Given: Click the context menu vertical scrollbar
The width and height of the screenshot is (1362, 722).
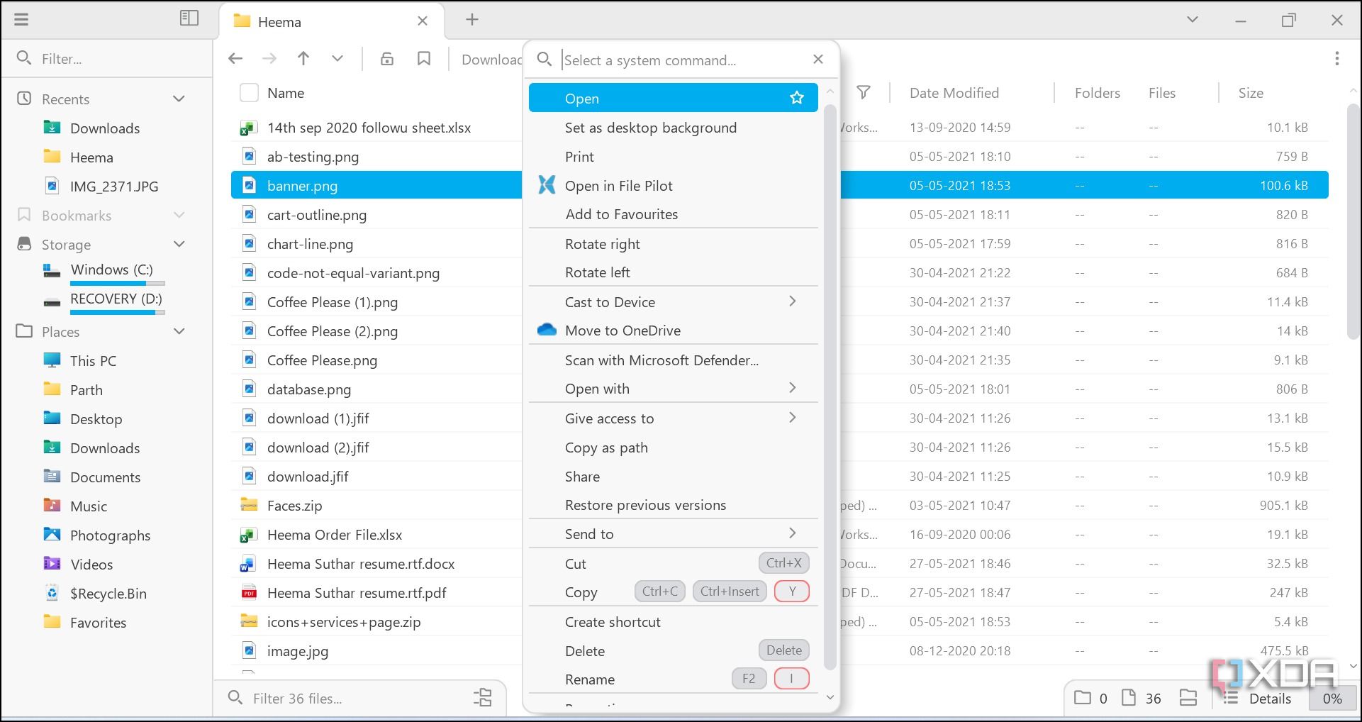Looking at the screenshot, I should tap(830, 387).
